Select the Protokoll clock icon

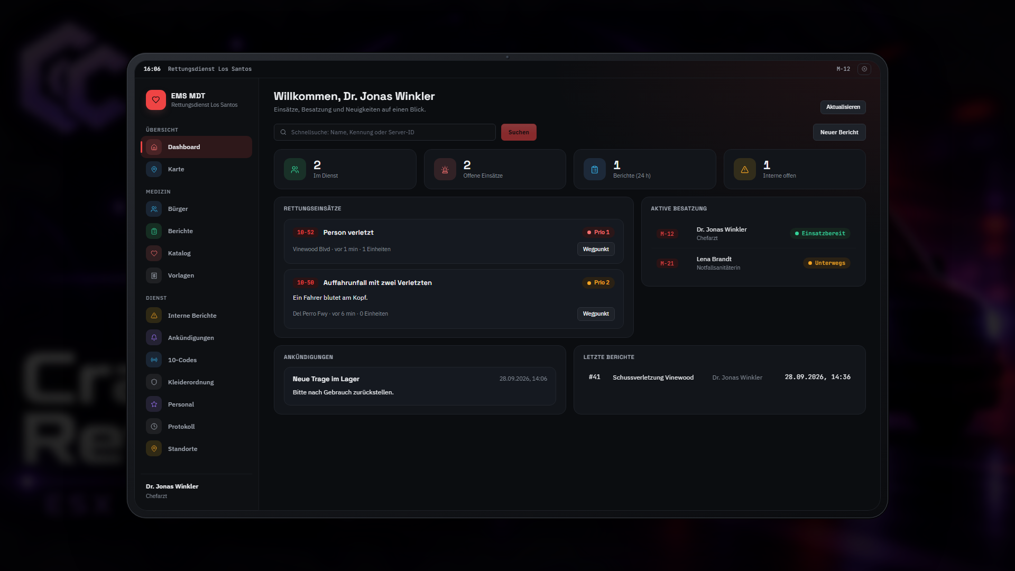[x=154, y=427]
